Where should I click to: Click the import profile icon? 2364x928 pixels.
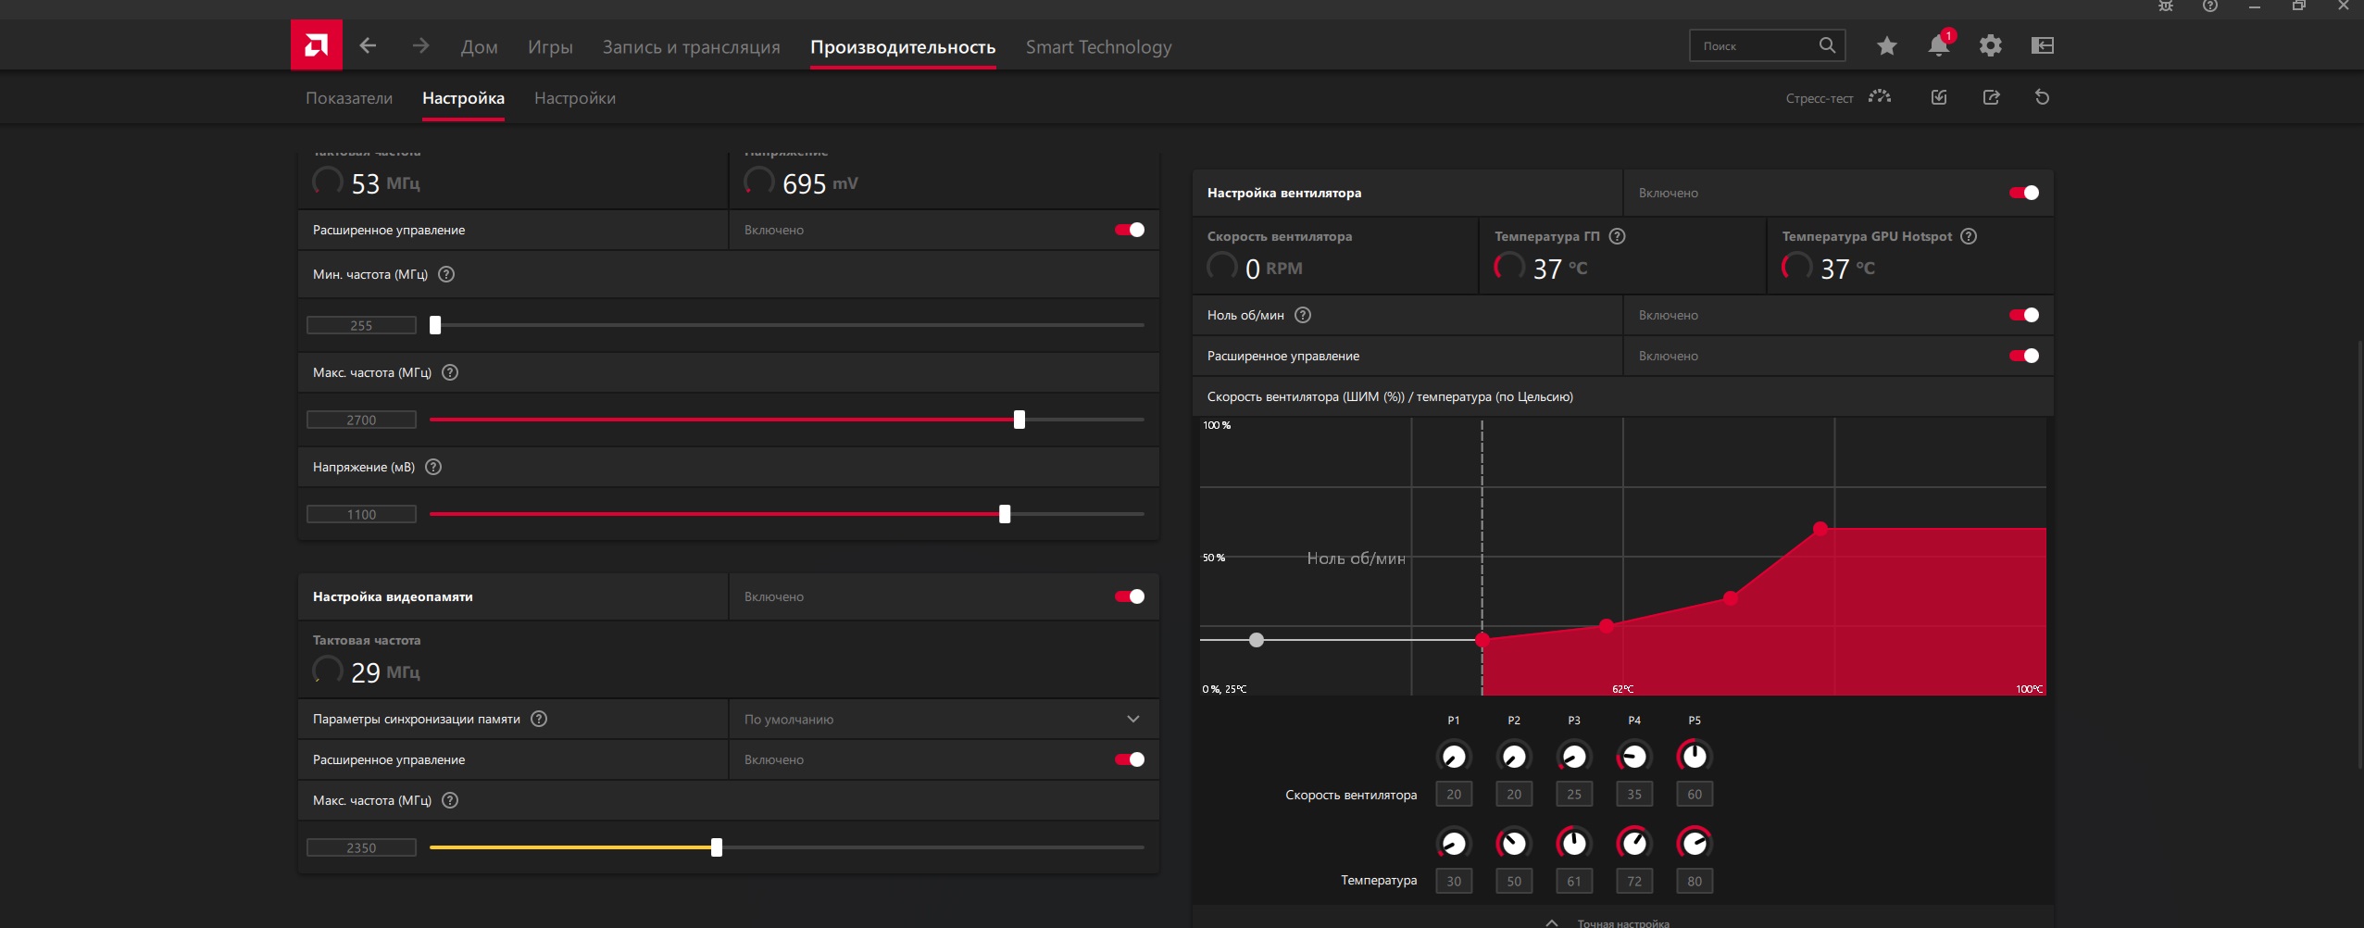(1939, 97)
